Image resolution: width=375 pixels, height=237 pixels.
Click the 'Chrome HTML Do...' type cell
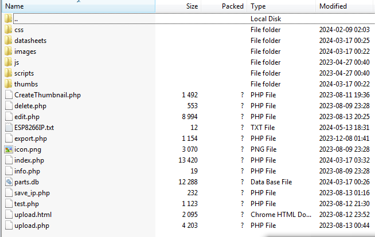[281, 215]
